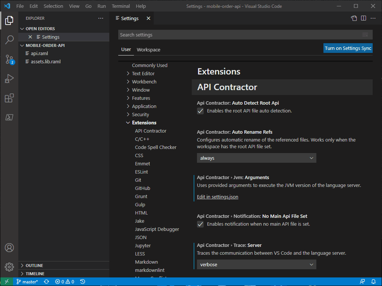Open the Extensions view icon
The image size is (382, 286).
(x=9, y=98)
